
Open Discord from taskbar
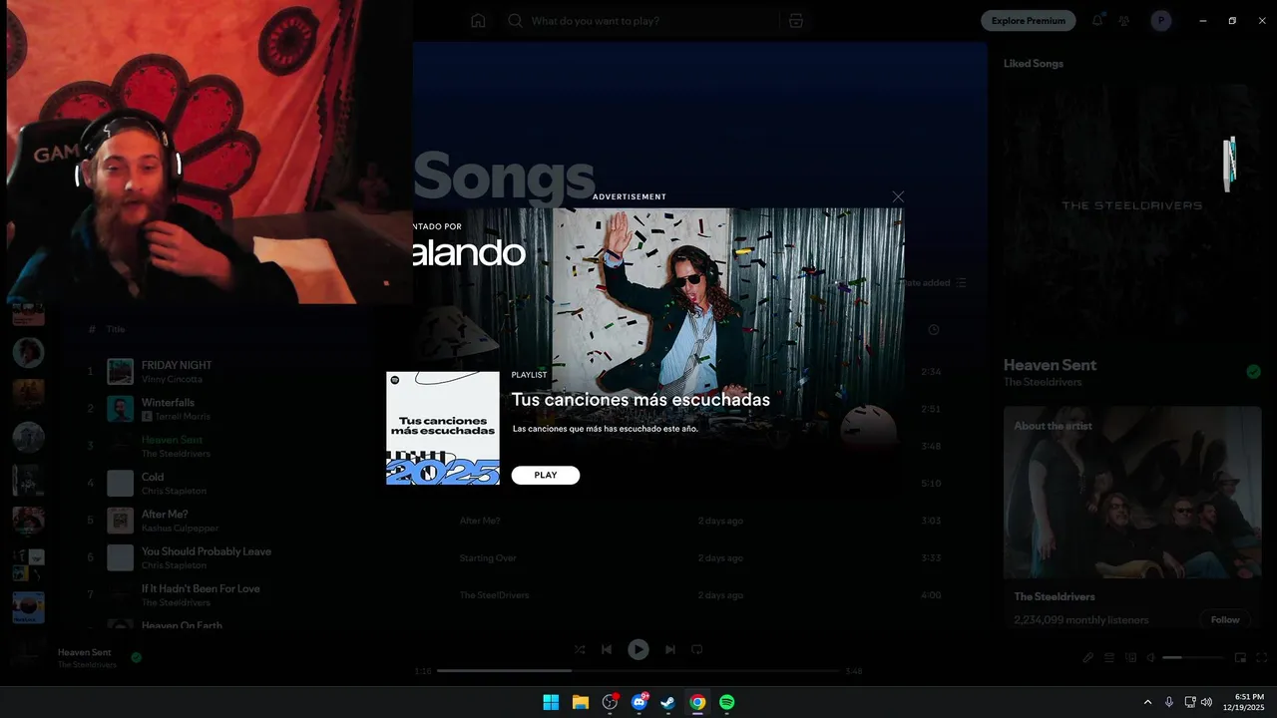tap(638, 702)
